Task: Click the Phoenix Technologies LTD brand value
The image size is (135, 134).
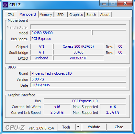Action: coord(78,73)
